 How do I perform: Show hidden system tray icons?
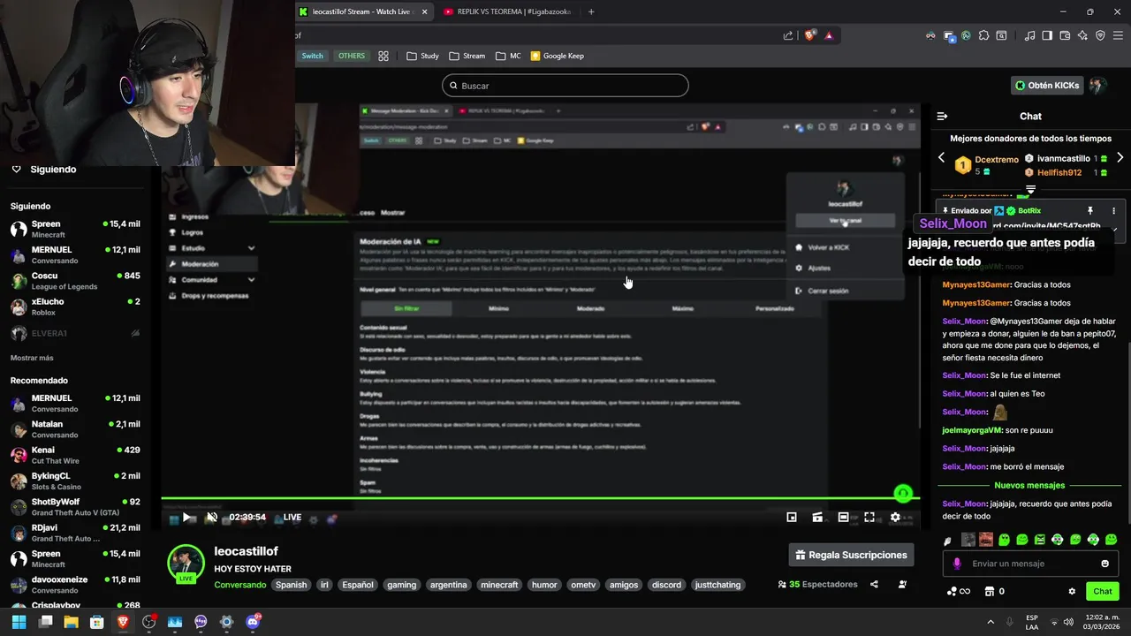(x=990, y=622)
